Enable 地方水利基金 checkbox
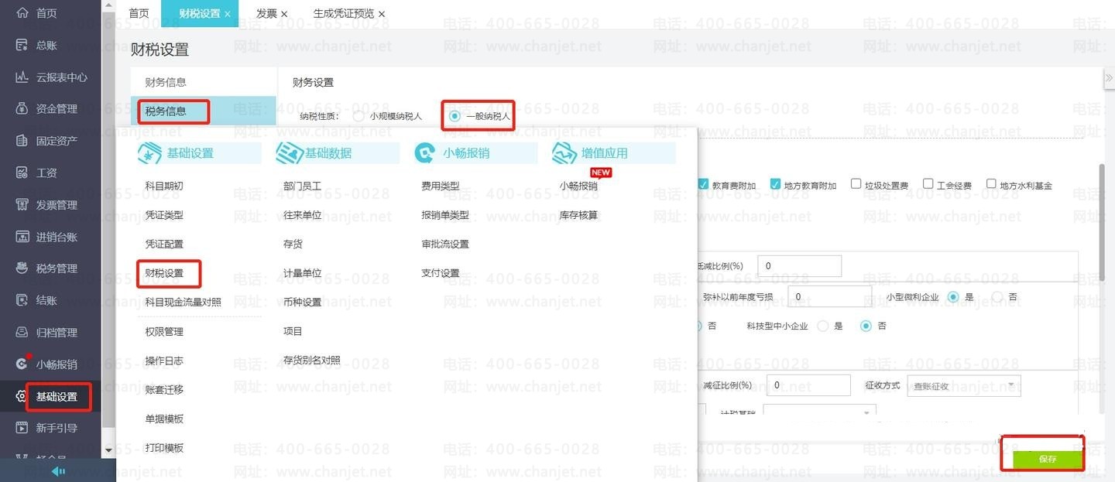1115x482 pixels. pos(991,184)
